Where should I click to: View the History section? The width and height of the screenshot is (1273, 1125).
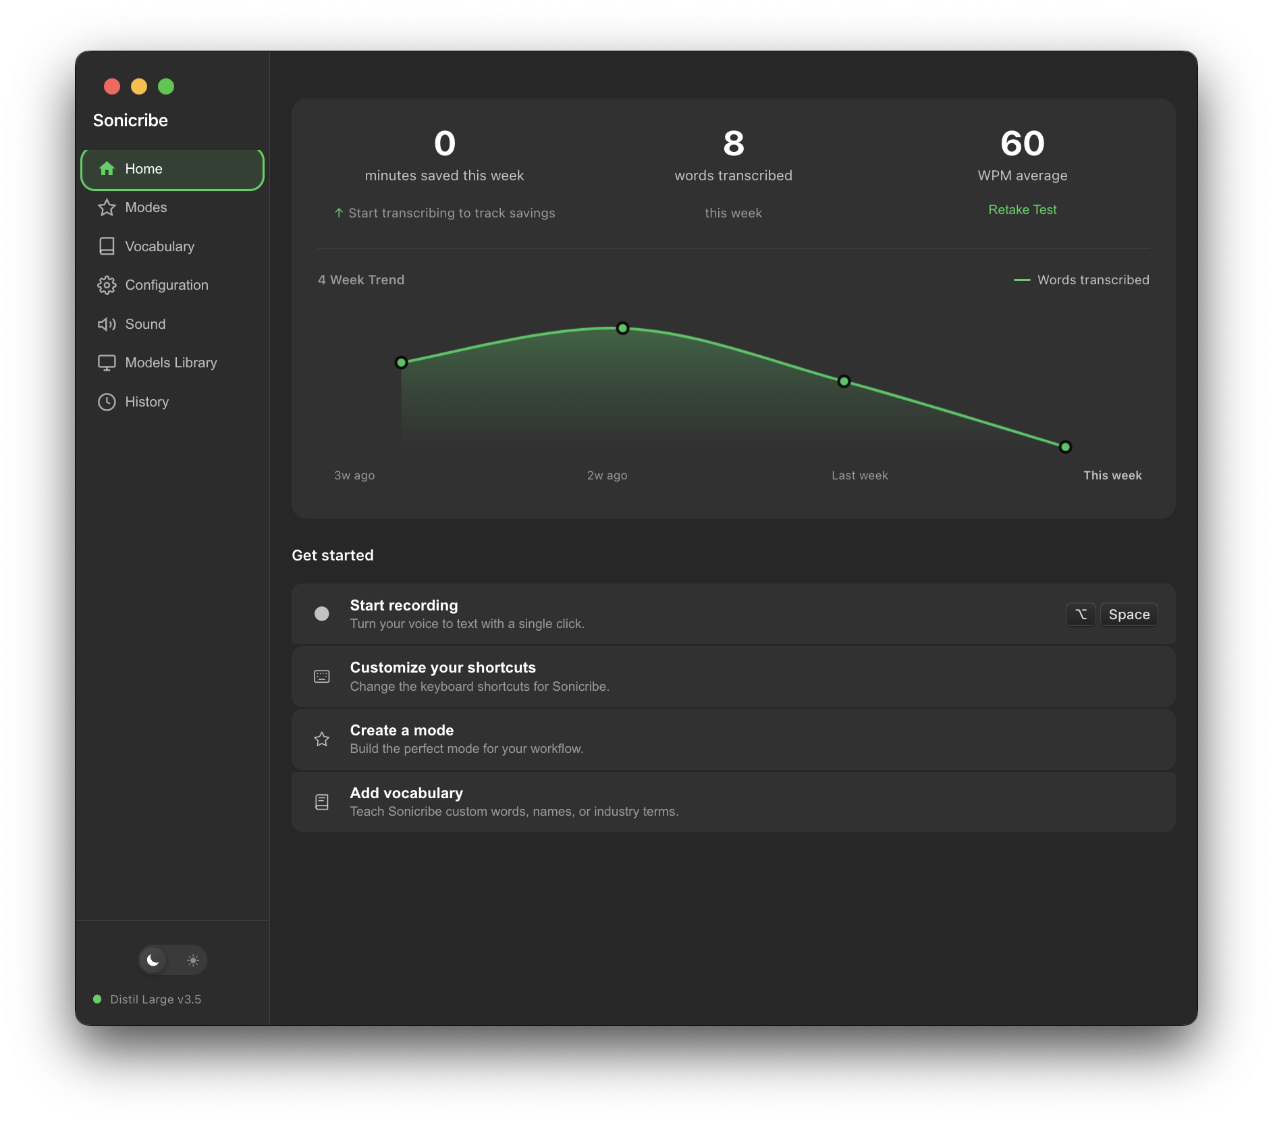(172, 402)
